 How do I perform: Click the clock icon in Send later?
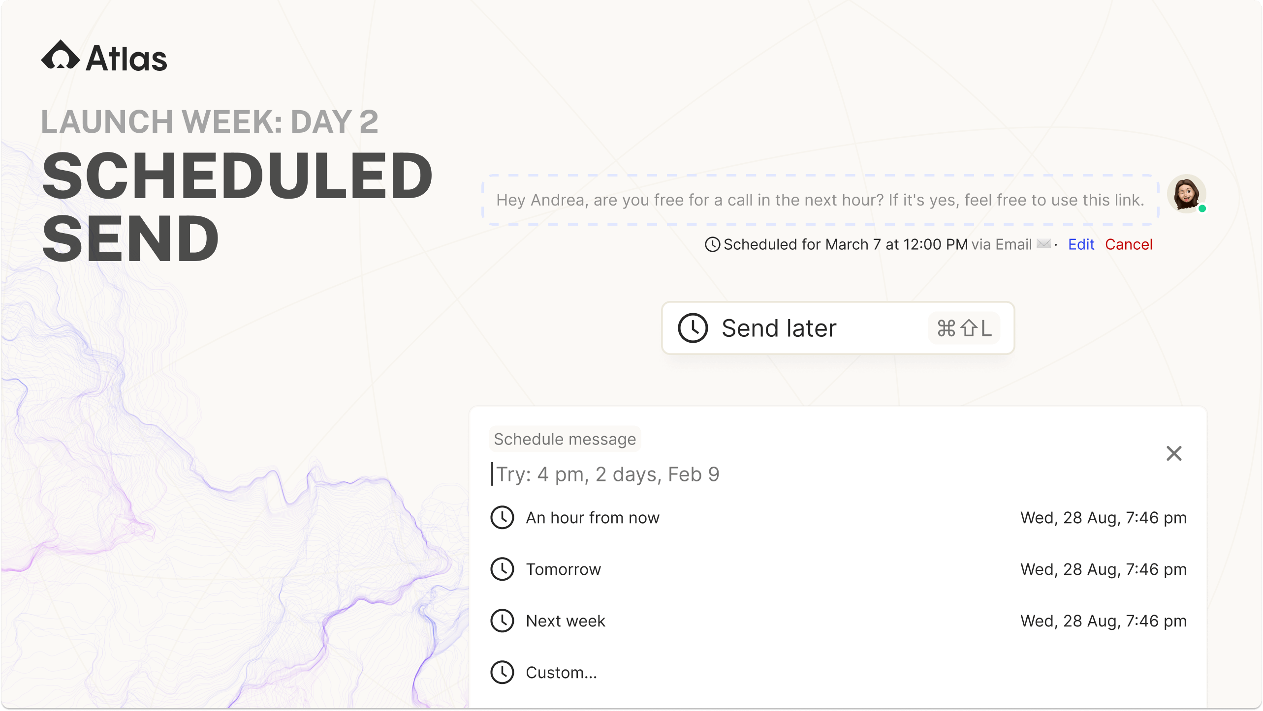coord(693,328)
